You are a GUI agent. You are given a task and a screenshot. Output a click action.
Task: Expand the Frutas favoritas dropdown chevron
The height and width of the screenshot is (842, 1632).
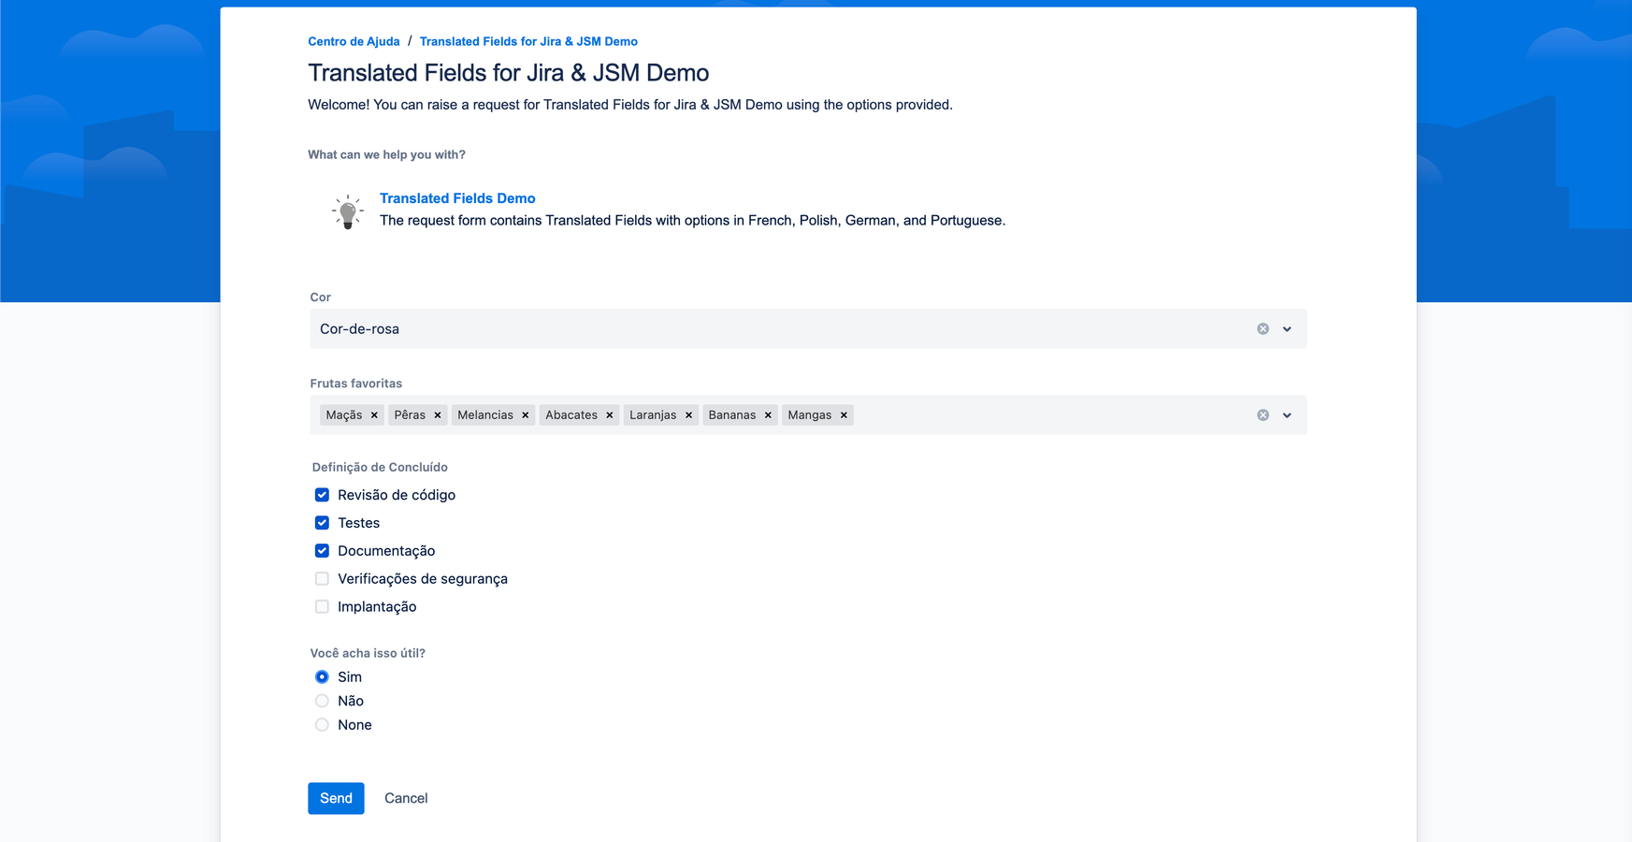pyautogui.click(x=1287, y=415)
